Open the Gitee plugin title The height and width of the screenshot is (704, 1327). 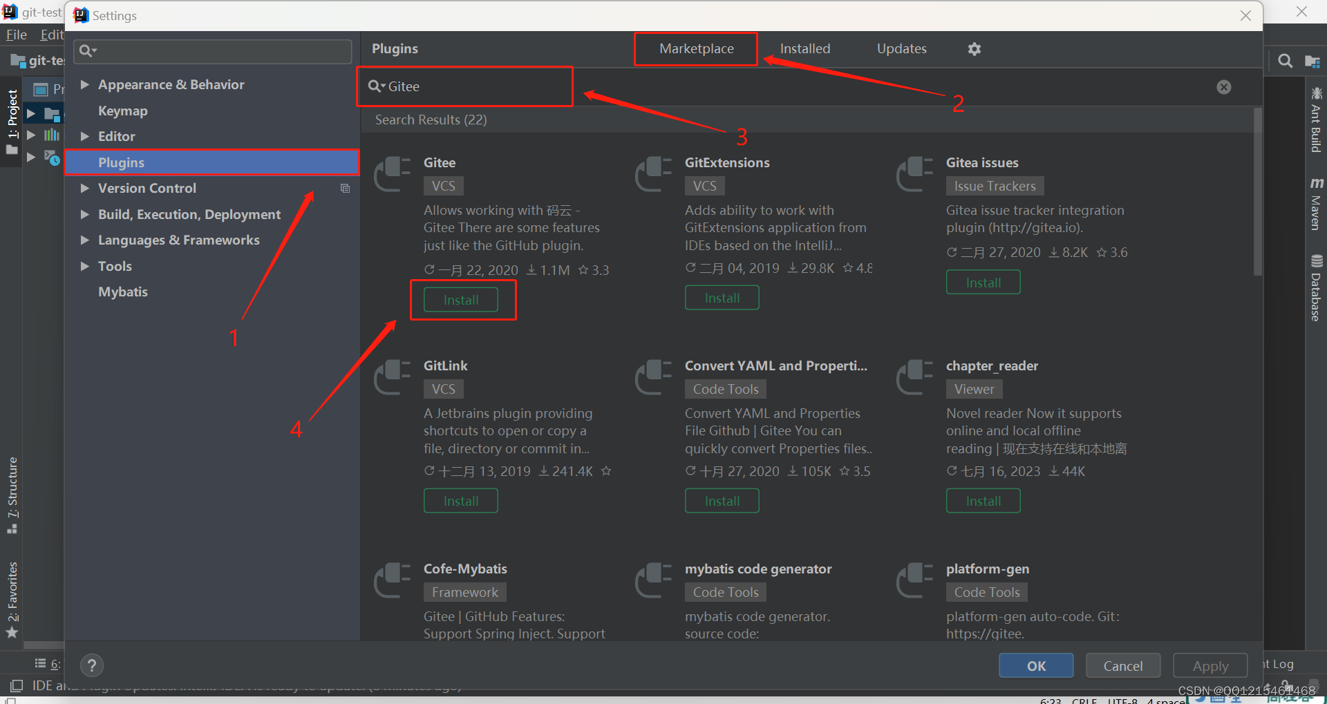440,162
